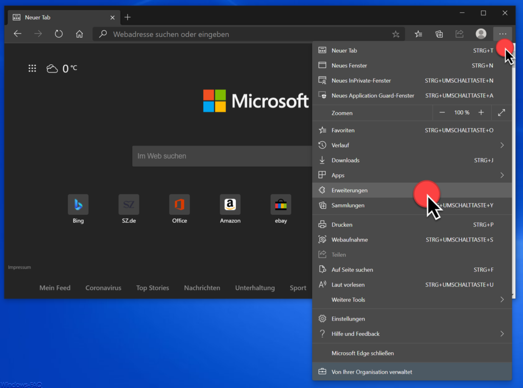Open Favoriten from the menu

coord(412,130)
